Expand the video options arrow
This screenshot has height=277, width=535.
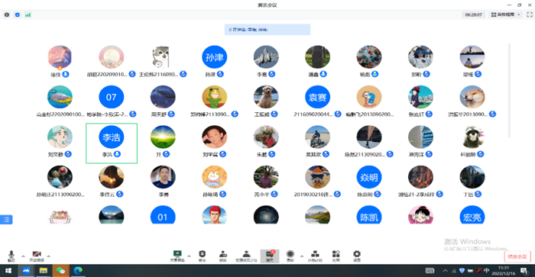pos(48,256)
